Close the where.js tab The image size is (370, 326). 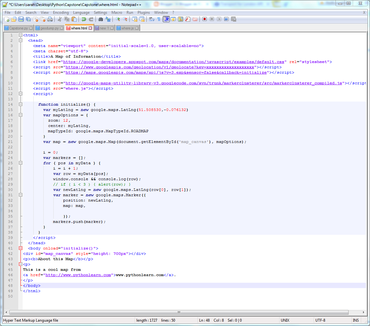tap(137, 28)
